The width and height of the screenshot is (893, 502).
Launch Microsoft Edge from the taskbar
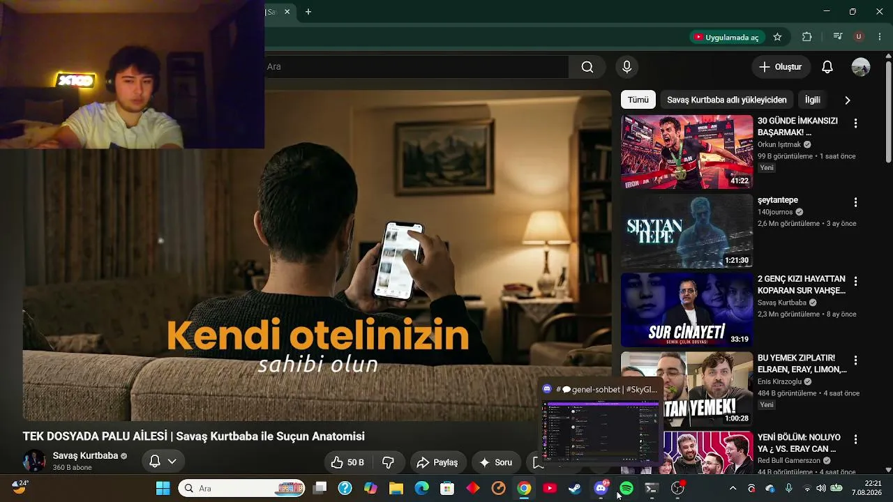pos(421,489)
